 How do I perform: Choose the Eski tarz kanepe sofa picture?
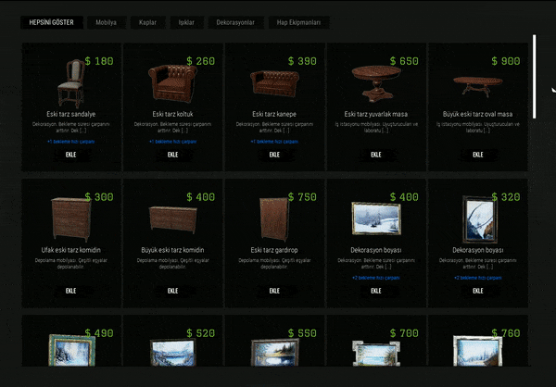click(274, 83)
